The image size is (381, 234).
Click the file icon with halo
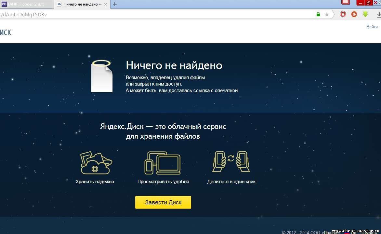pos(102,77)
